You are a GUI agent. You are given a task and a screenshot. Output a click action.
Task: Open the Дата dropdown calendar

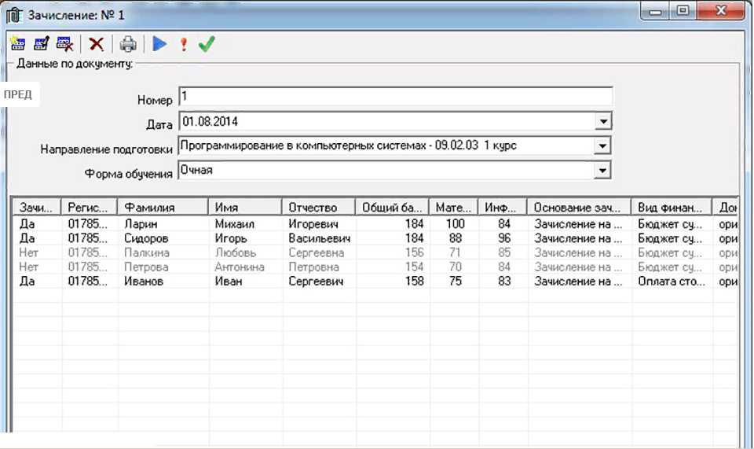[x=602, y=122]
